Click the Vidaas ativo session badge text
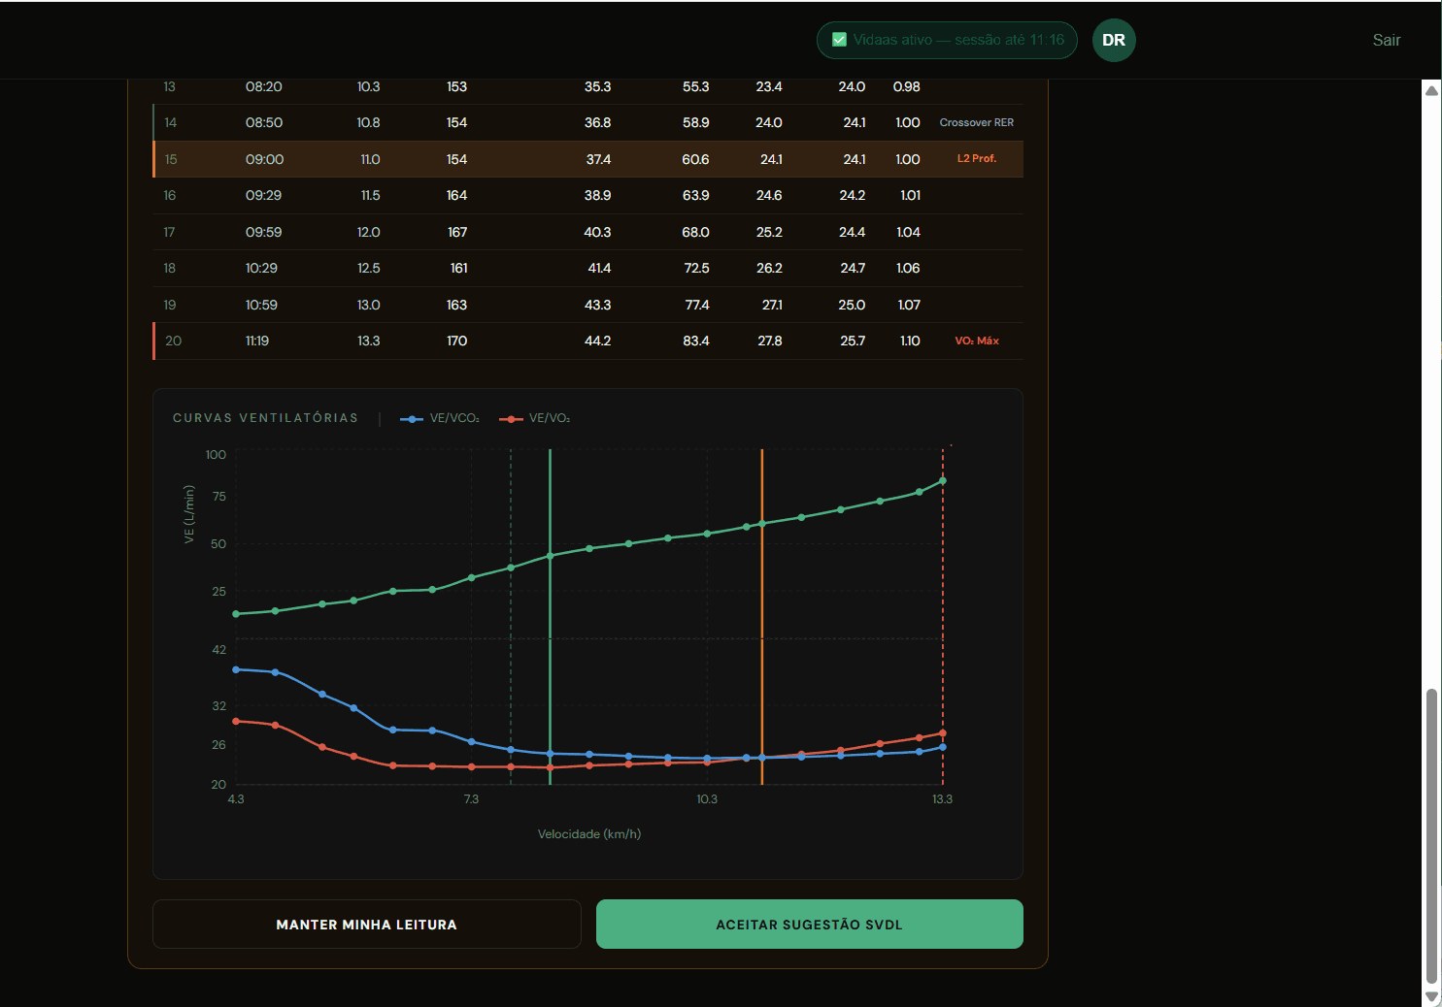The image size is (1442, 1007). click(958, 40)
